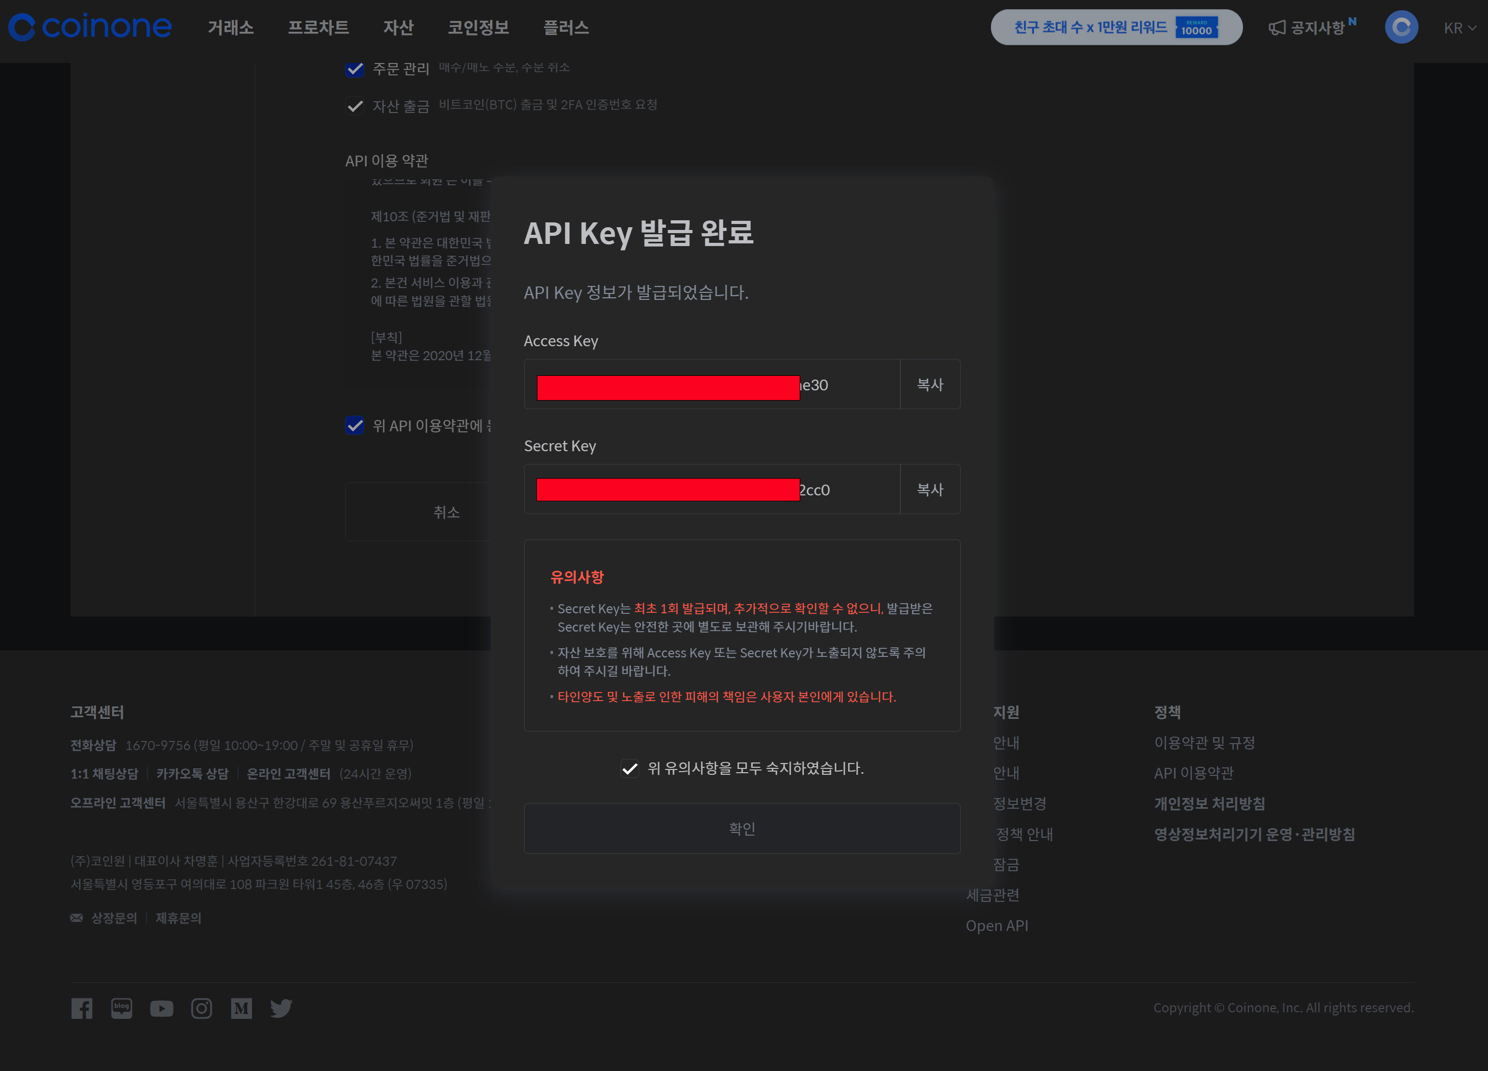Click the 친구 초대 reward banner

(x=1115, y=27)
